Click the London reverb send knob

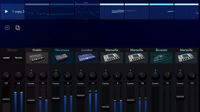tap(93, 76)
